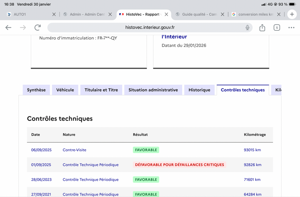Viewport: 300px width, 197px height.
Task: Tap the microphone voice search icon
Action: 247,27
